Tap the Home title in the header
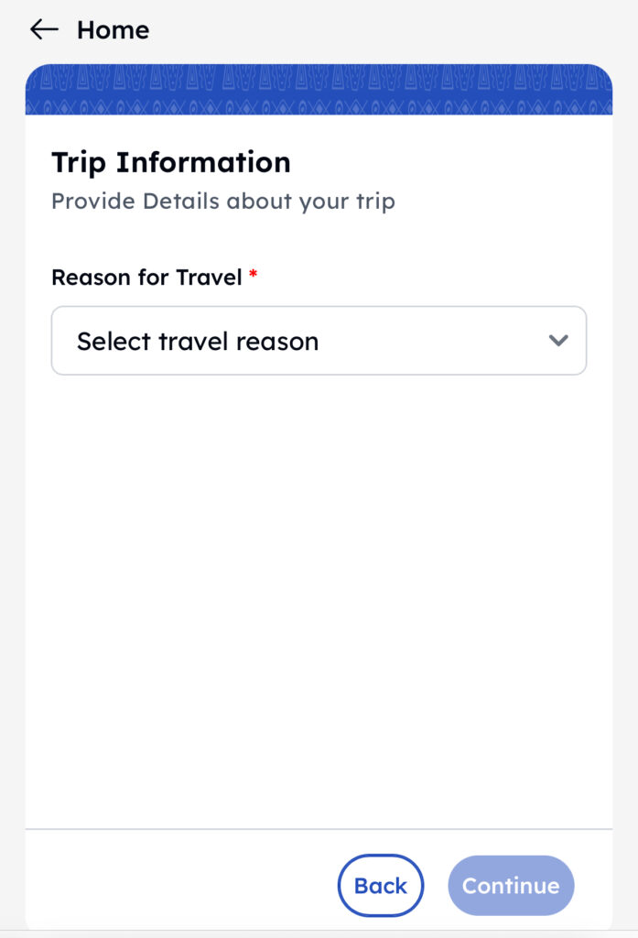This screenshot has width=638, height=938. pos(113,30)
